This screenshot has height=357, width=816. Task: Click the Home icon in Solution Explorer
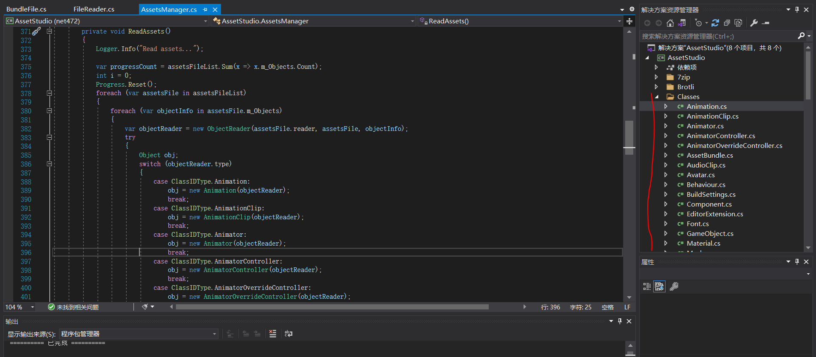point(670,23)
